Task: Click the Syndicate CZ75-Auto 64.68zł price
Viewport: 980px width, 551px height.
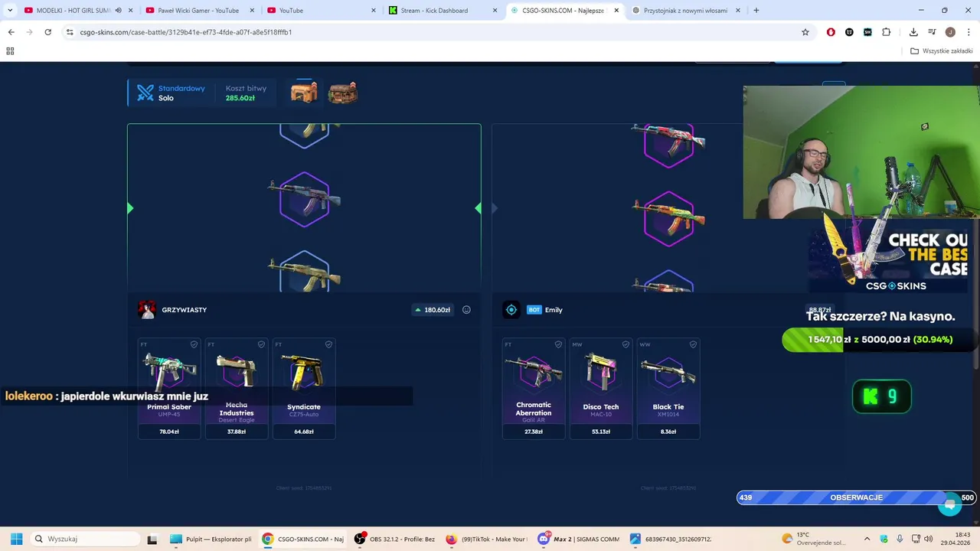Action: [x=304, y=432]
